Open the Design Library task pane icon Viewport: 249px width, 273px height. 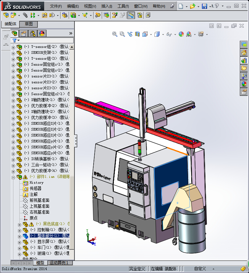tap(244, 60)
